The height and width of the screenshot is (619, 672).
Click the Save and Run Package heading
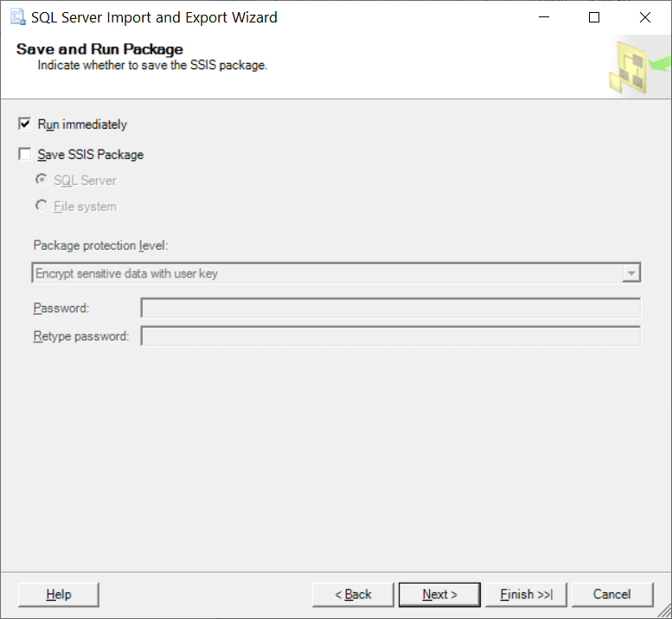(x=99, y=49)
